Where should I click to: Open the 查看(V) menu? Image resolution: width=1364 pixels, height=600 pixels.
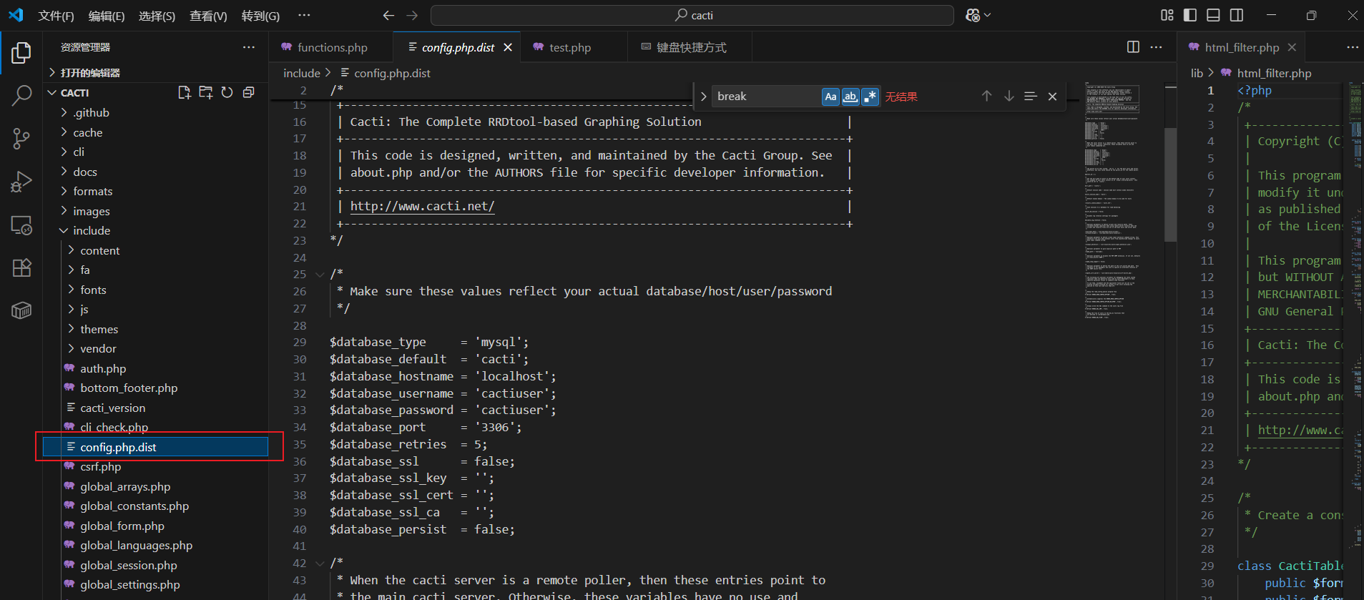[x=208, y=16]
